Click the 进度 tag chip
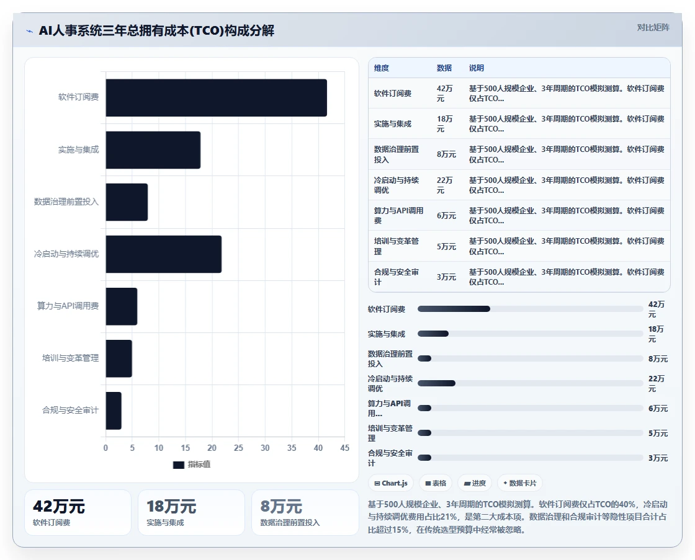The height and width of the screenshot is (560, 695). pos(475,483)
